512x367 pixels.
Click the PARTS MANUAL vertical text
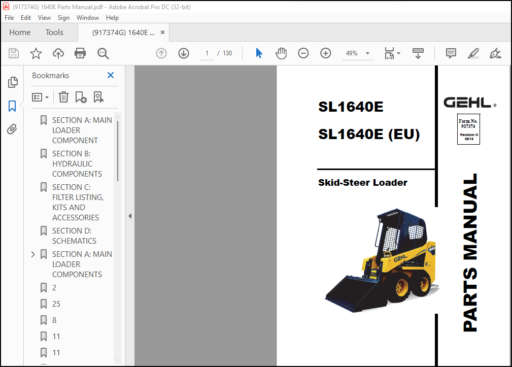pos(470,252)
